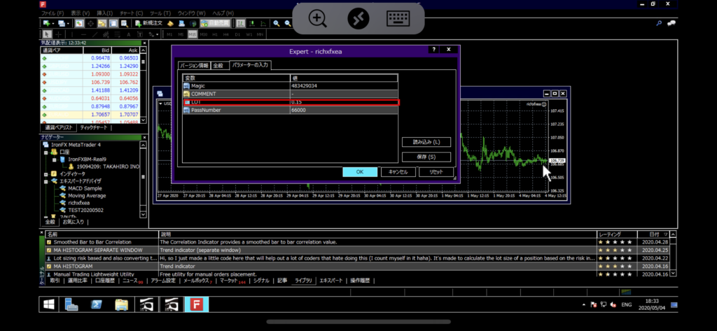Collapse the 口座 accounts tree node
This screenshot has height=331, width=717.
click(x=46, y=151)
